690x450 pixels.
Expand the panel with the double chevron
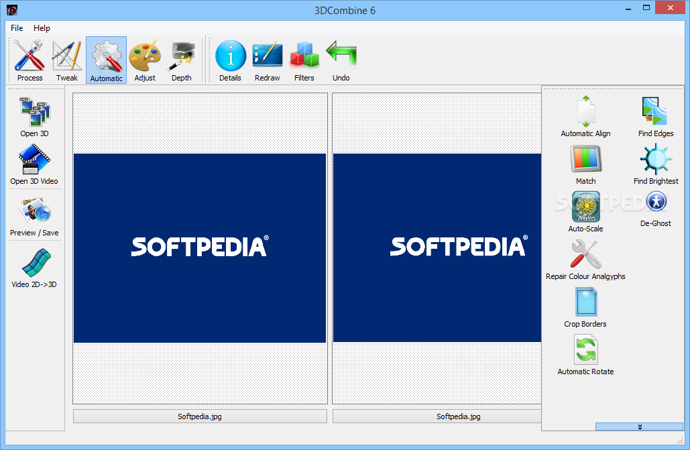(x=639, y=427)
